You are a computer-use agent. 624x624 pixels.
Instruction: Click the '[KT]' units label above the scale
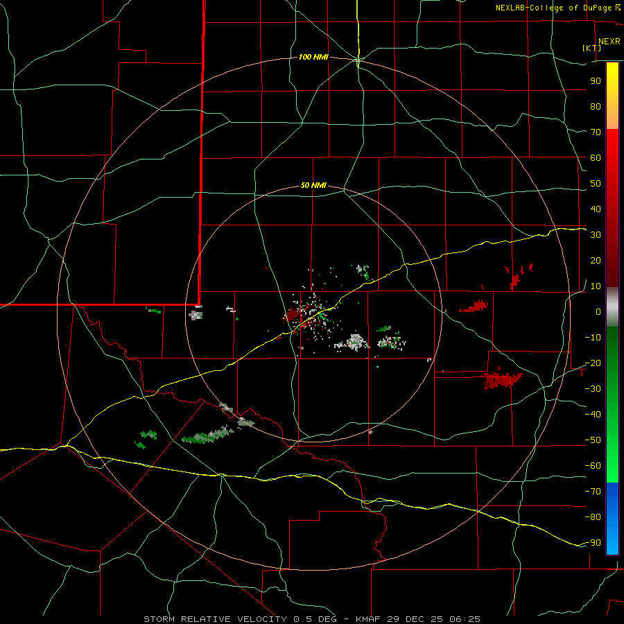tap(592, 48)
